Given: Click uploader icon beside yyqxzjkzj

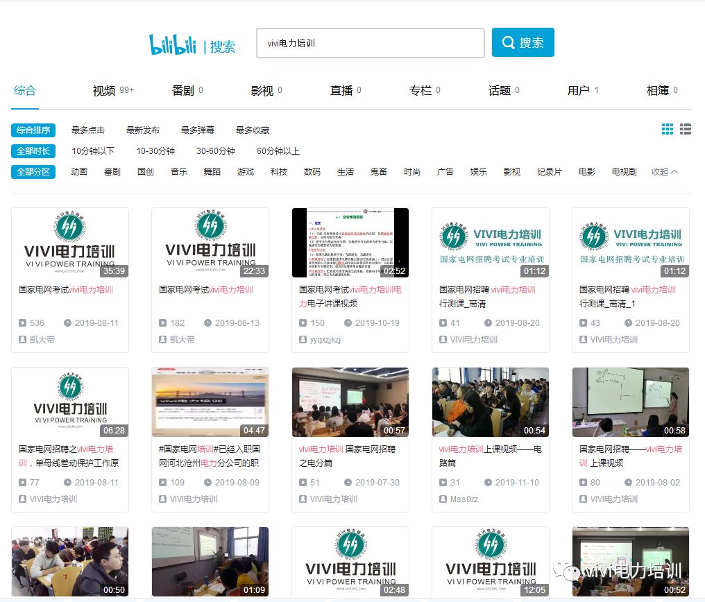Looking at the screenshot, I should tap(303, 340).
